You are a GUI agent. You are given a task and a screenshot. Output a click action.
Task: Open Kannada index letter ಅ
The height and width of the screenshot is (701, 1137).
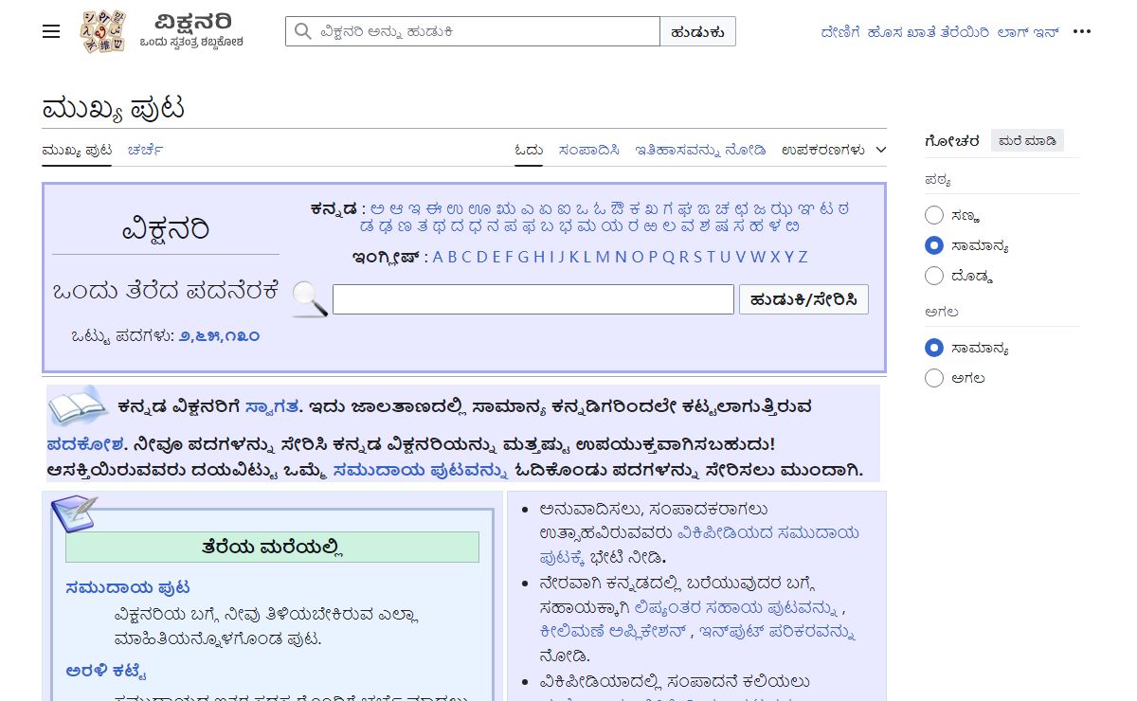[377, 207]
